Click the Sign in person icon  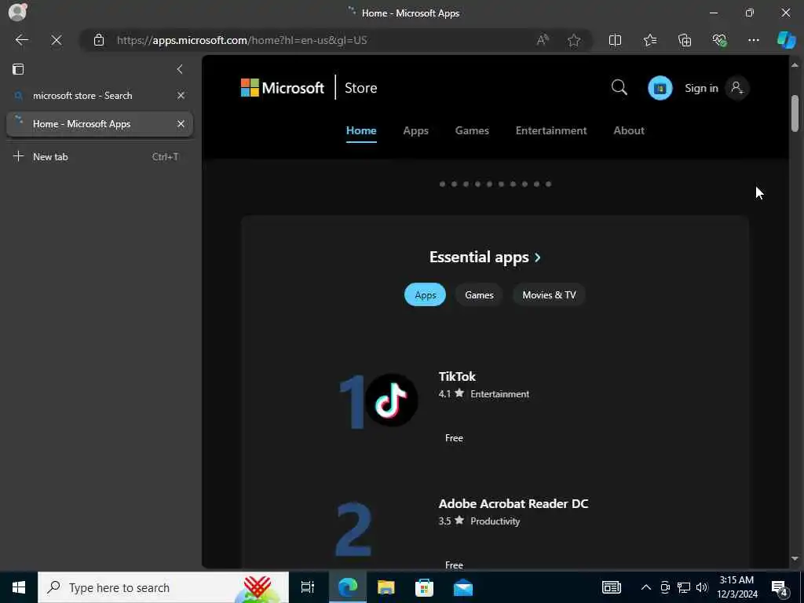point(736,88)
